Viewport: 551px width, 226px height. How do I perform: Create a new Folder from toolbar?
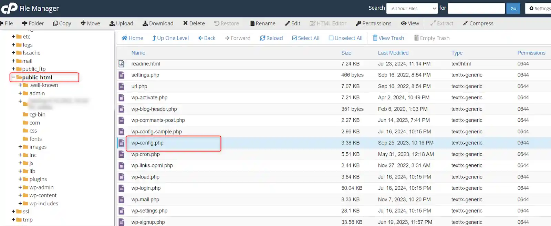[x=33, y=23]
